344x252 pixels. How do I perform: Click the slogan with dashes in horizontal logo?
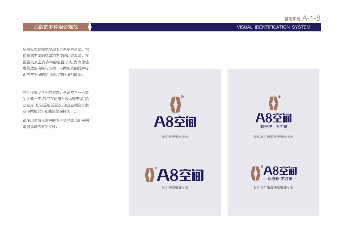pos(280,179)
